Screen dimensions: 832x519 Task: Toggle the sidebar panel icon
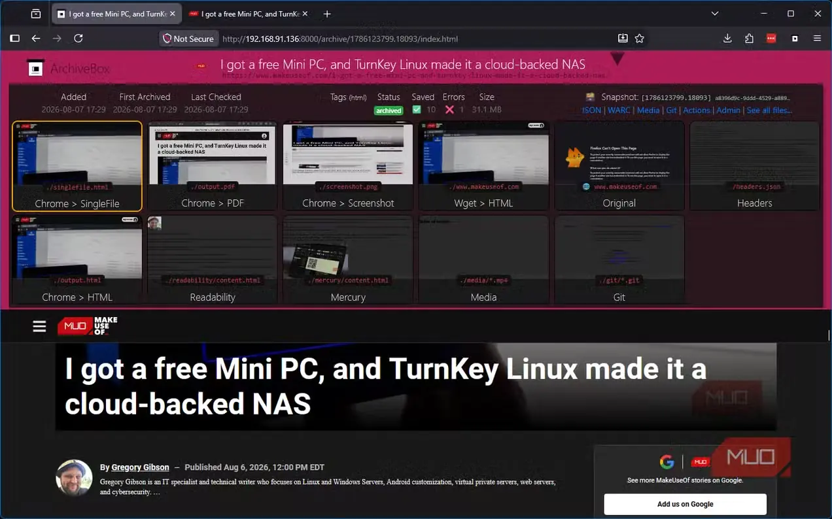pyautogui.click(x=14, y=39)
